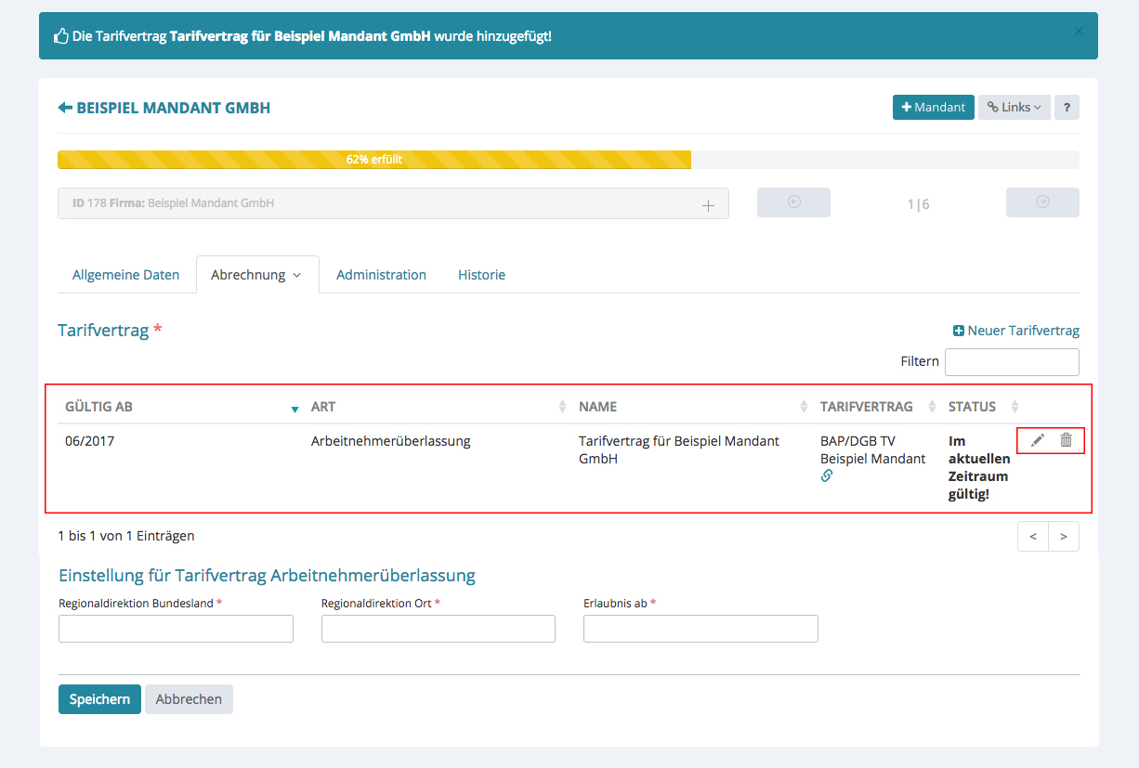The height and width of the screenshot is (768, 1139).
Task: Open the Administration tab
Action: pos(381,275)
